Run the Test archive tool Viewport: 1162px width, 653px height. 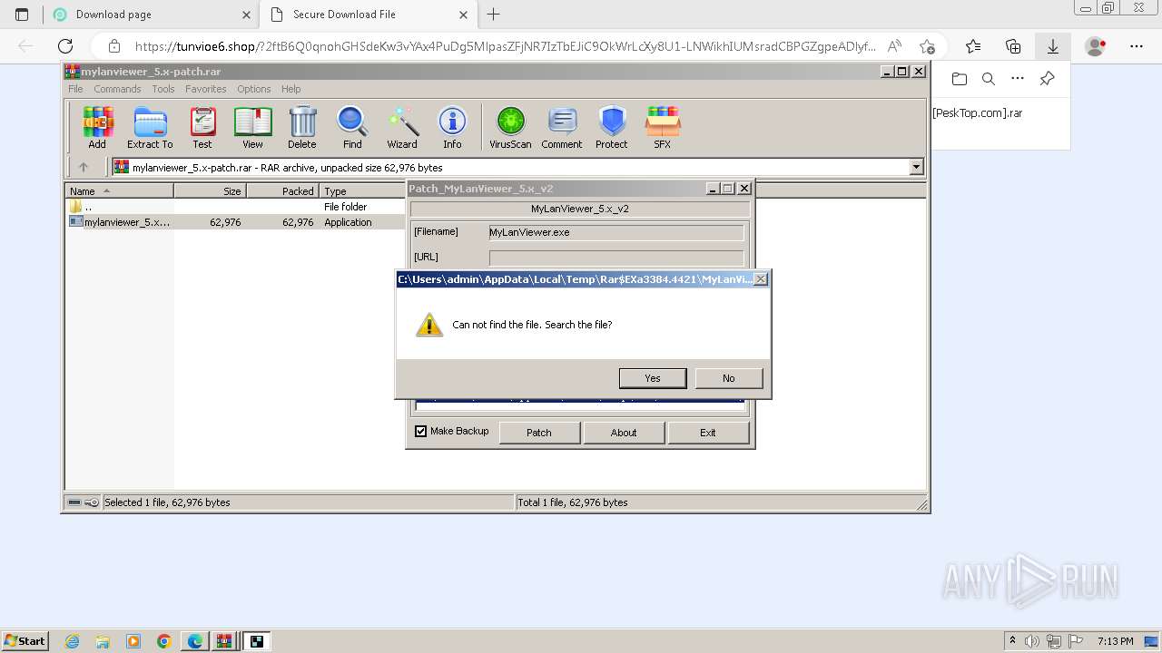tap(202, 127)
